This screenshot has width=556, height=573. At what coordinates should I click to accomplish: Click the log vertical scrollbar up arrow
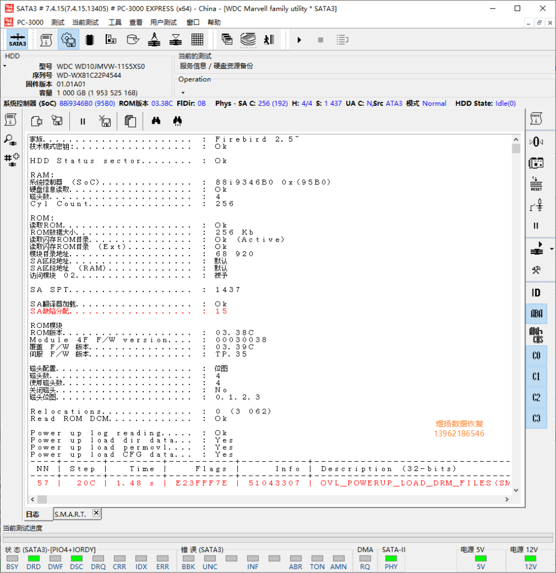pos(516,139)
